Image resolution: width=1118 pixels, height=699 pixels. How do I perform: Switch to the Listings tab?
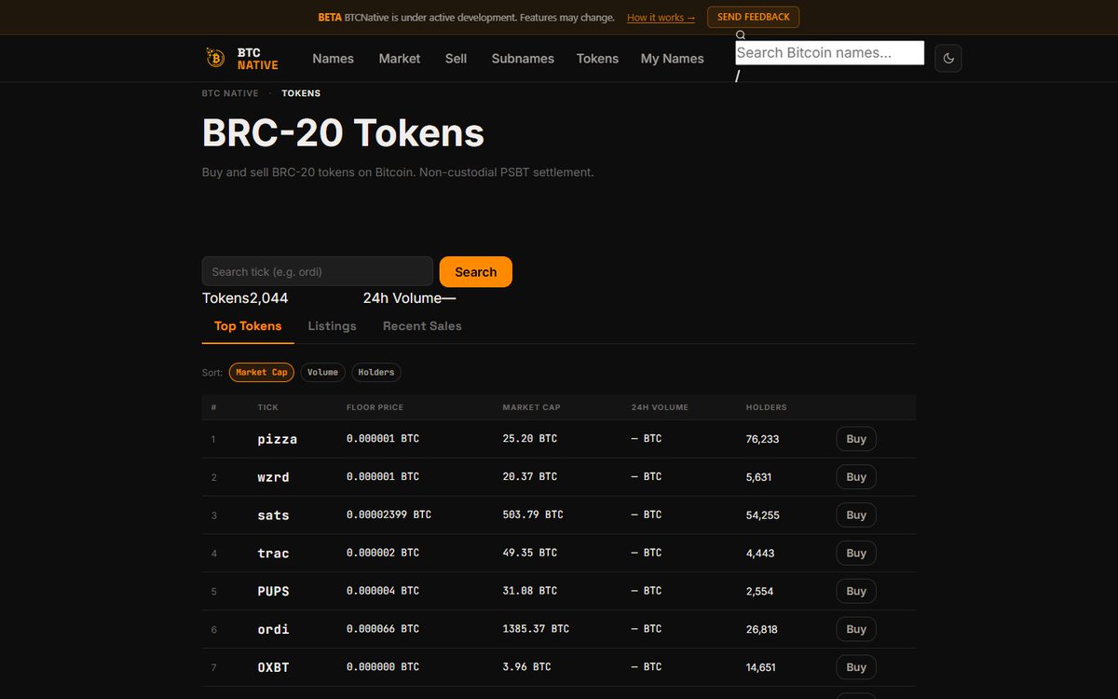333,326
